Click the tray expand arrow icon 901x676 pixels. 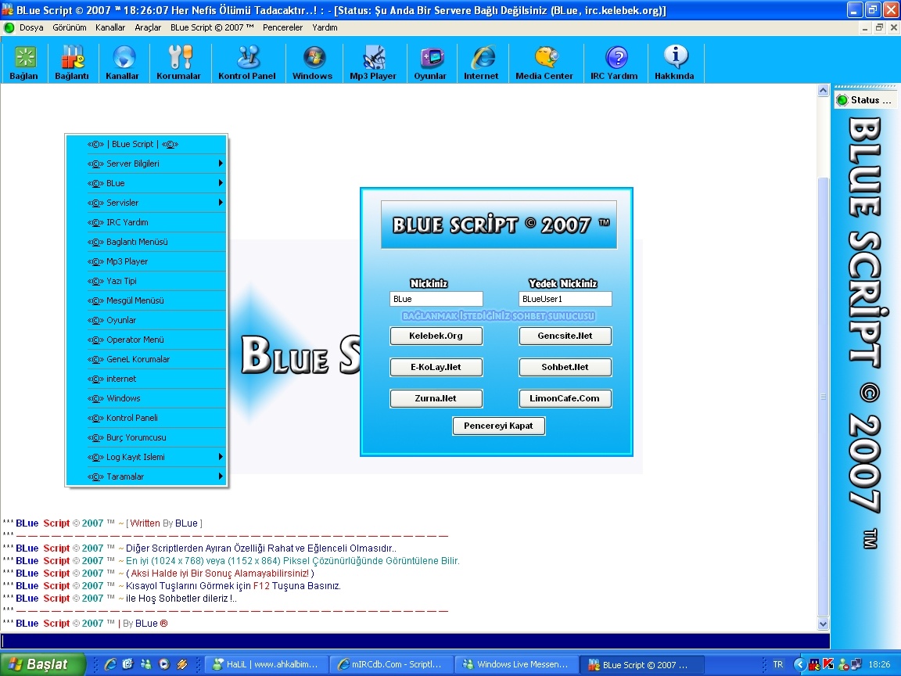799,664
